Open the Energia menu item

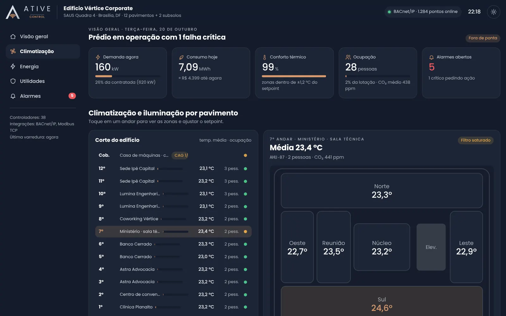[x=43, y=66]
